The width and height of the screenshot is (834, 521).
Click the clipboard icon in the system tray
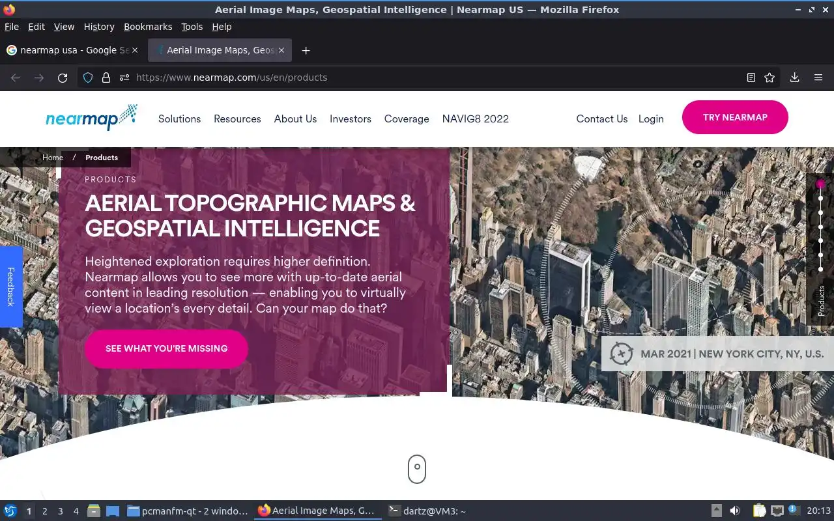point(759,511)
